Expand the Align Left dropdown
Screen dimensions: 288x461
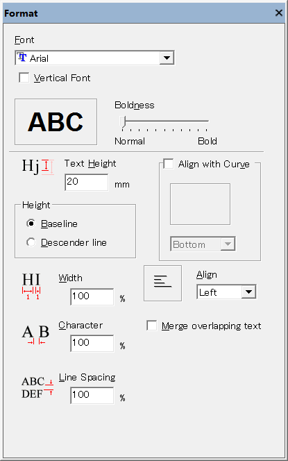[x=249, y=292]
